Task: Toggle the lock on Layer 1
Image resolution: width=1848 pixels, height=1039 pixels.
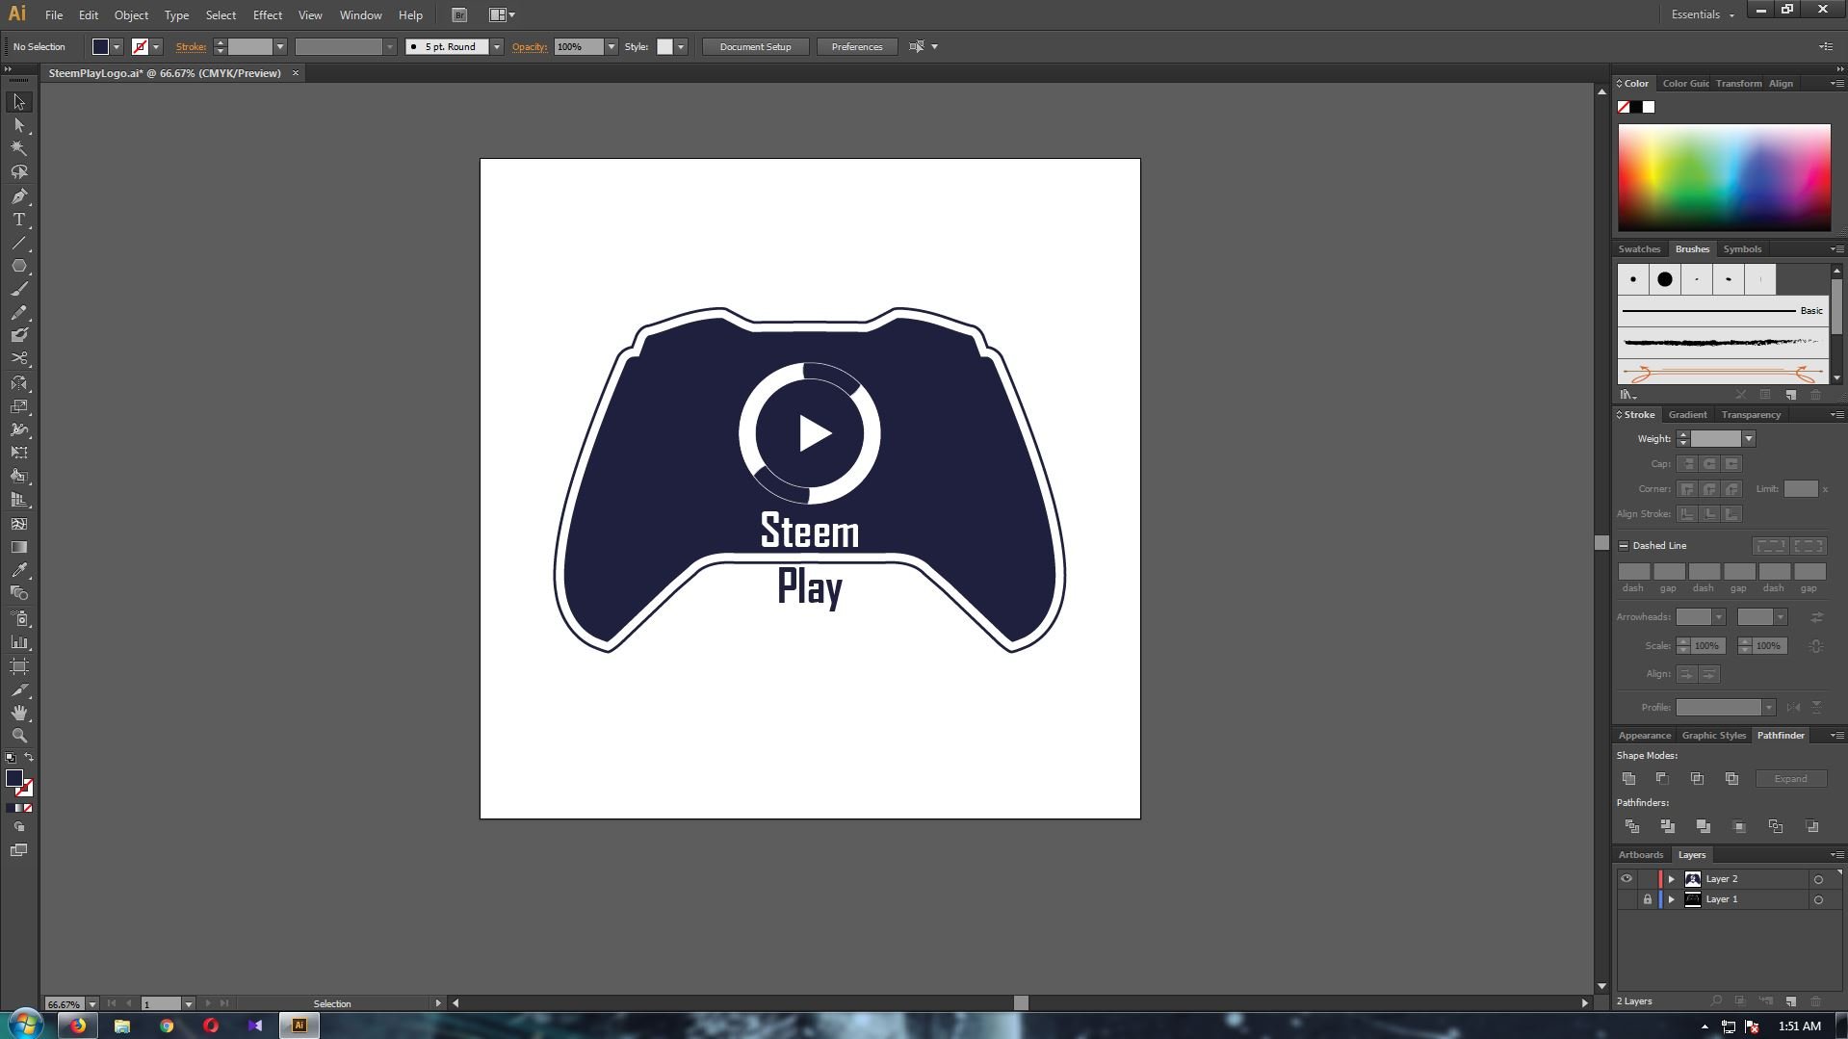Action: pos(1647,899)
